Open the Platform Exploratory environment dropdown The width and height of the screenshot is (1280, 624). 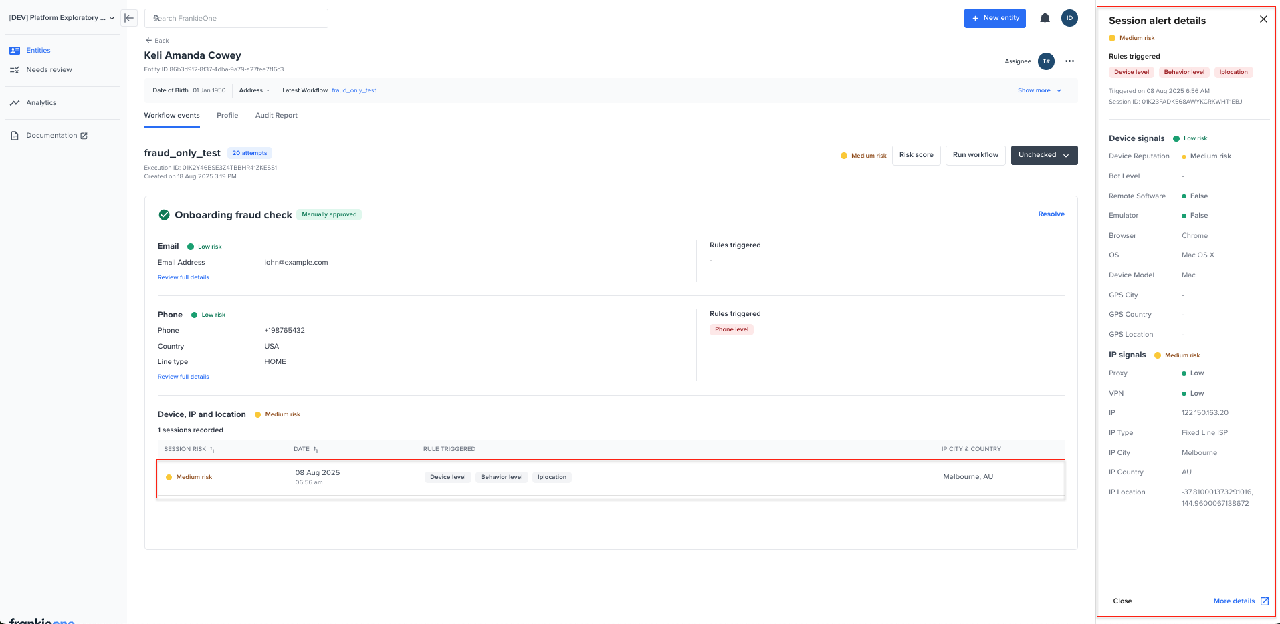62,18
